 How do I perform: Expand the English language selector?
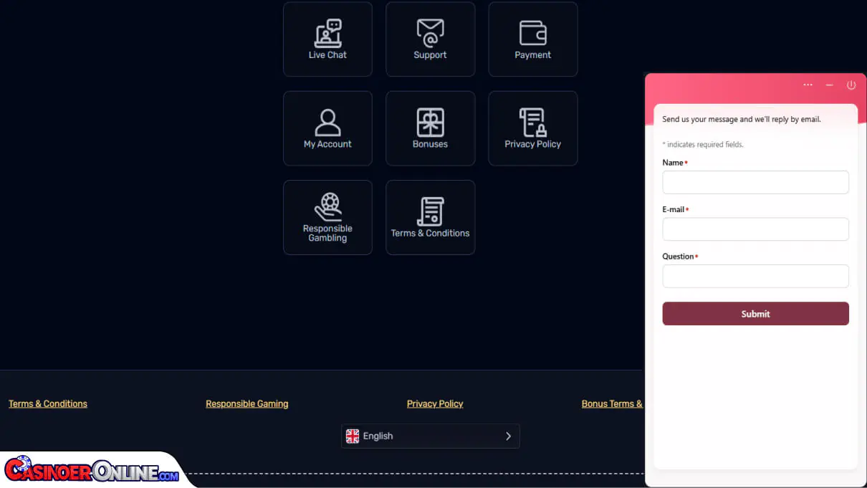pos(430,436)
